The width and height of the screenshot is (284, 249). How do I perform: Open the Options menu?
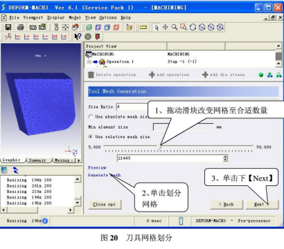(108, 17)
